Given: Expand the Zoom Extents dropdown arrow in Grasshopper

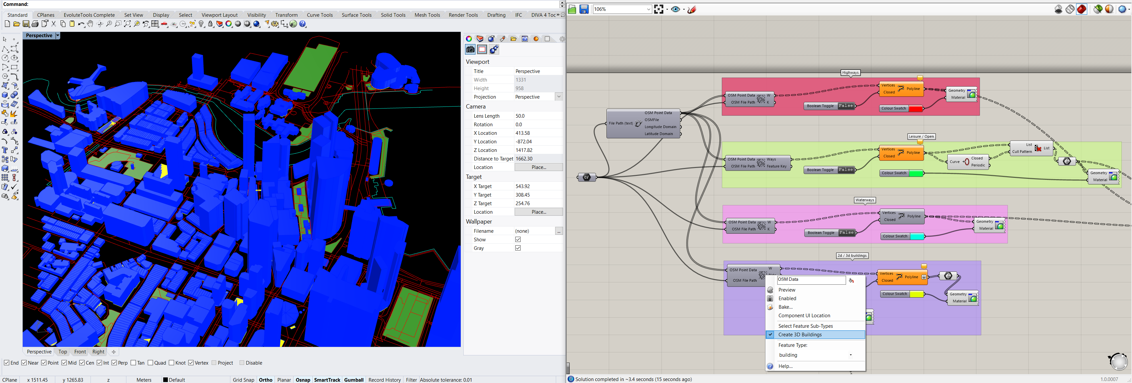Looking at the screenshot, I should [x=667, y=10].
